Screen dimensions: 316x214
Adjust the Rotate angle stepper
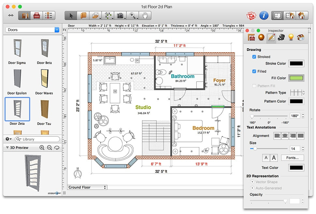tap(303, 116)
